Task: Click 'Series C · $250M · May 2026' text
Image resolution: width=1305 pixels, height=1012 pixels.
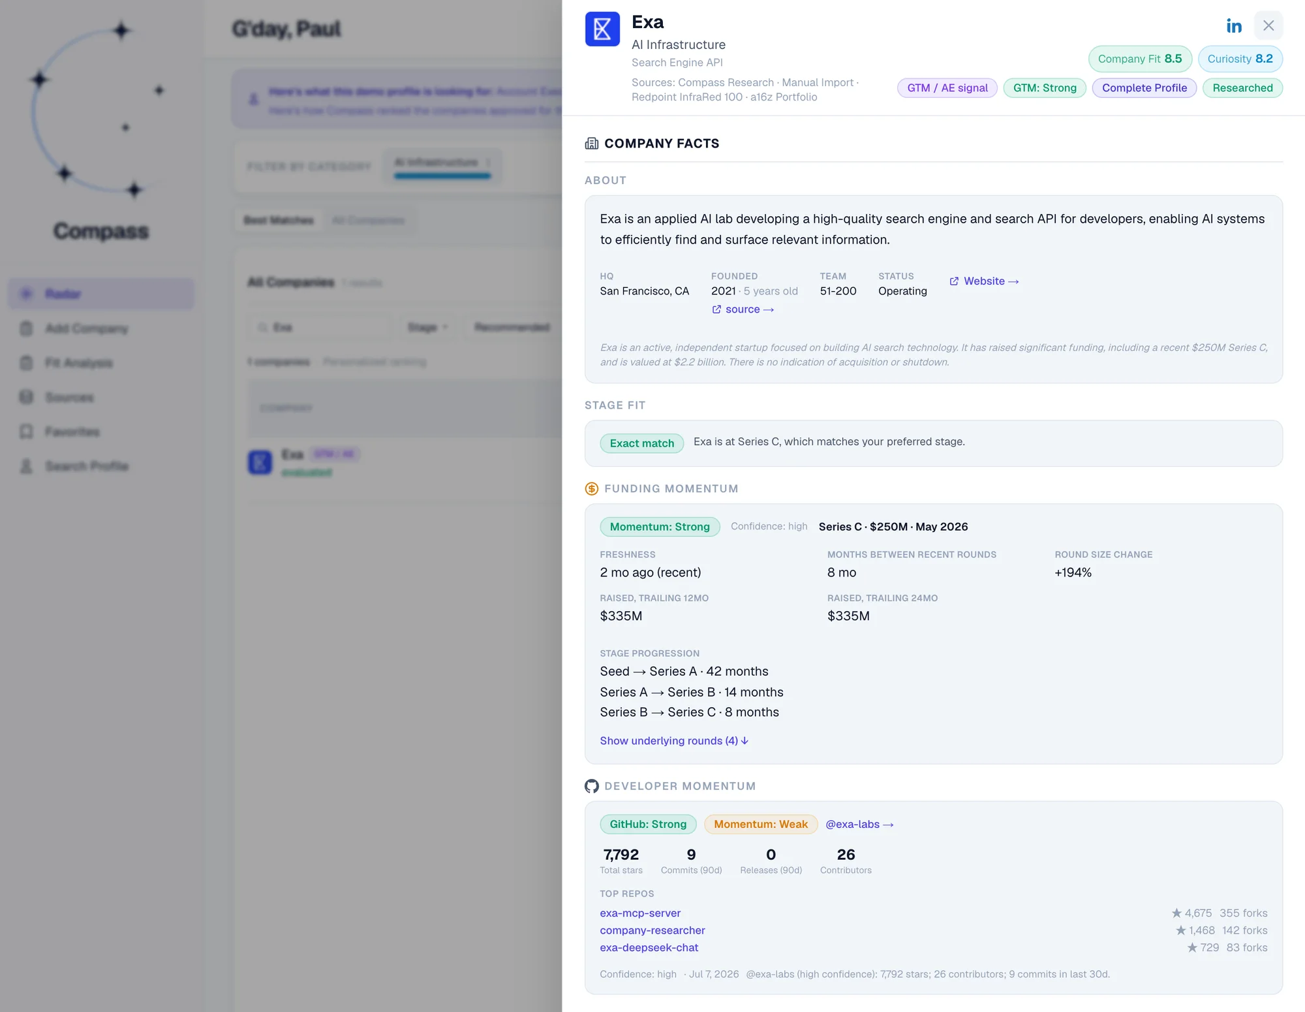Action: pyautogui.click(x=893, y=527)
